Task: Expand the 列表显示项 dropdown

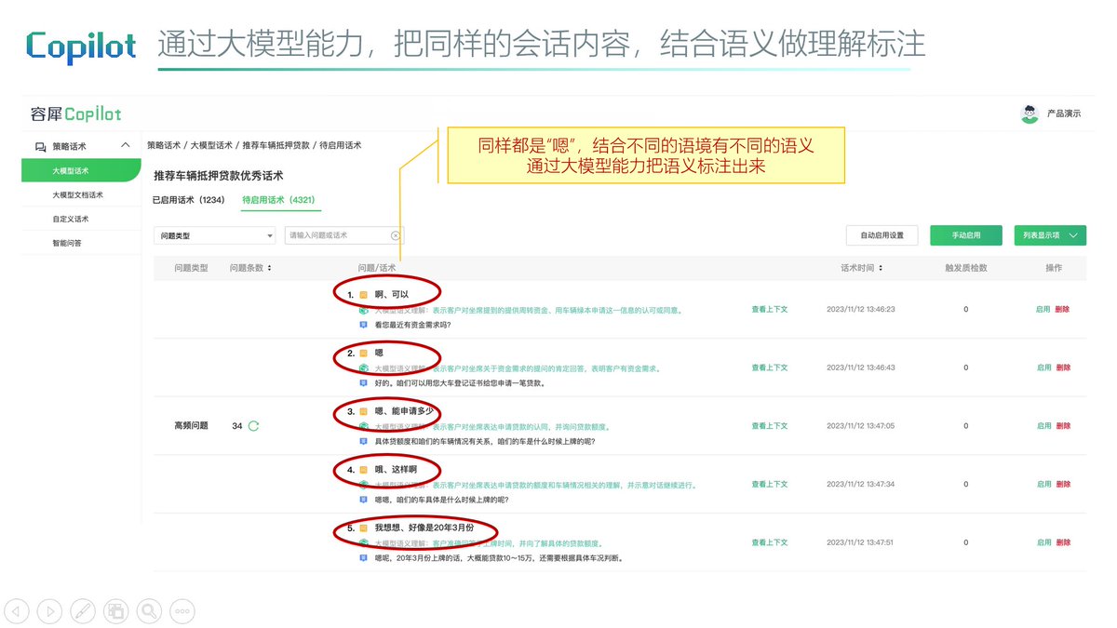Action: tap(1050, 235)
